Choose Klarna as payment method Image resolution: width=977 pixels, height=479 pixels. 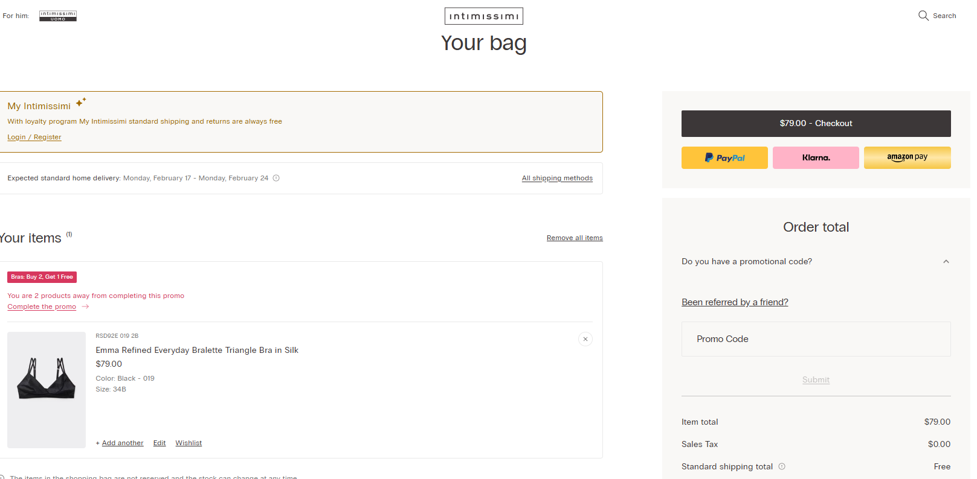click(816, 157)
